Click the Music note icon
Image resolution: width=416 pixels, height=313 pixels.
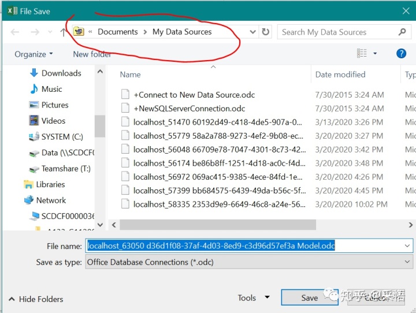34,89
